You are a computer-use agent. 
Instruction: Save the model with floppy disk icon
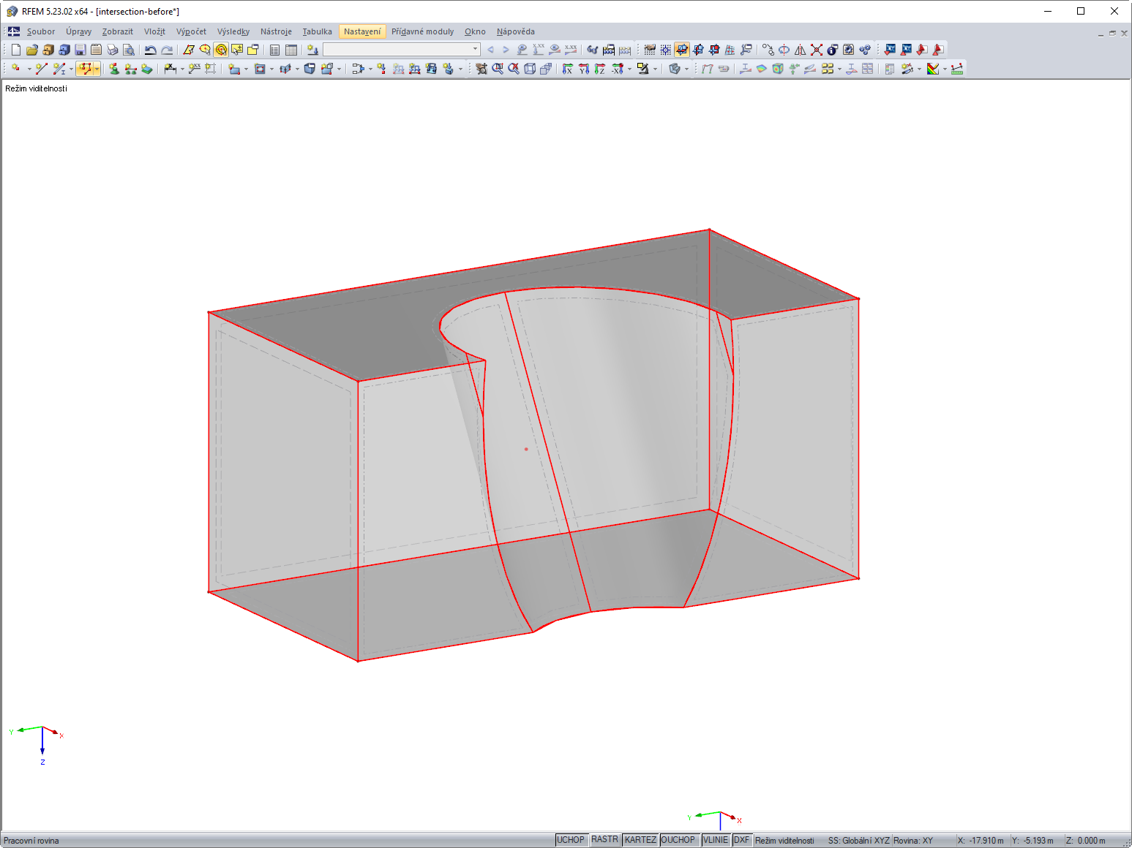[80, 50]
